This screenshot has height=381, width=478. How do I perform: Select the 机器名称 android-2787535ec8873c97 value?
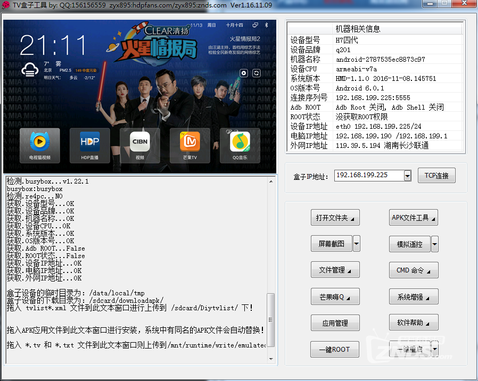pyautogui.click(x=381, y=60)
